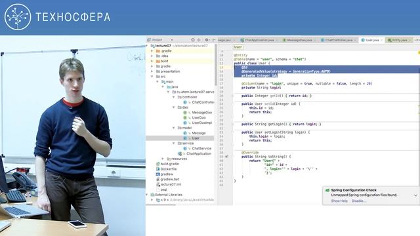Collapse the service package
The image size is (420, 236).
[x=173, y=144]
